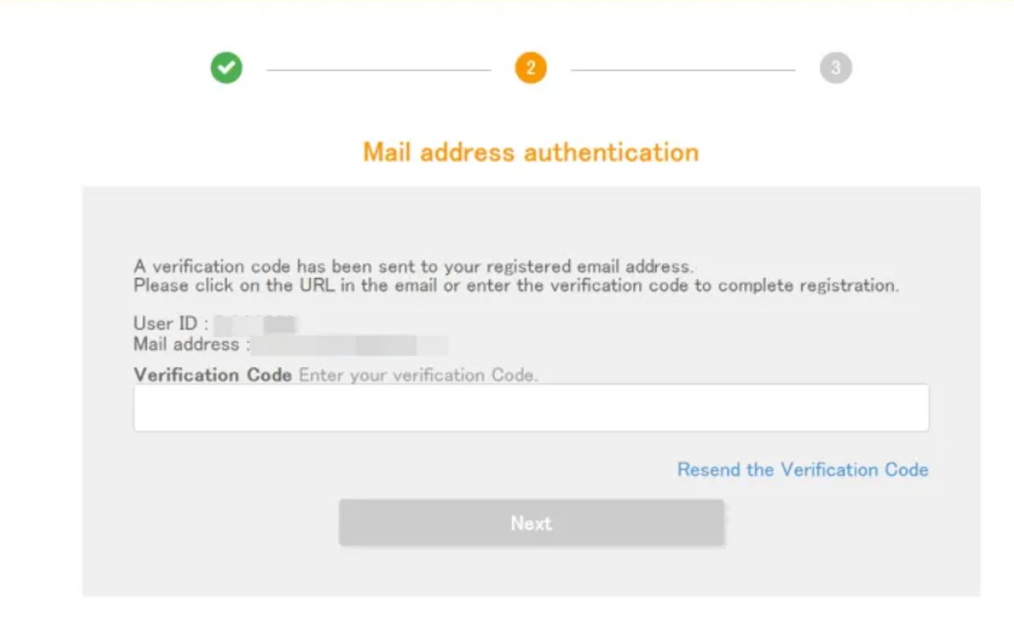Click the blurred User ID value
1014x625 pixels.
coord(254,324)
